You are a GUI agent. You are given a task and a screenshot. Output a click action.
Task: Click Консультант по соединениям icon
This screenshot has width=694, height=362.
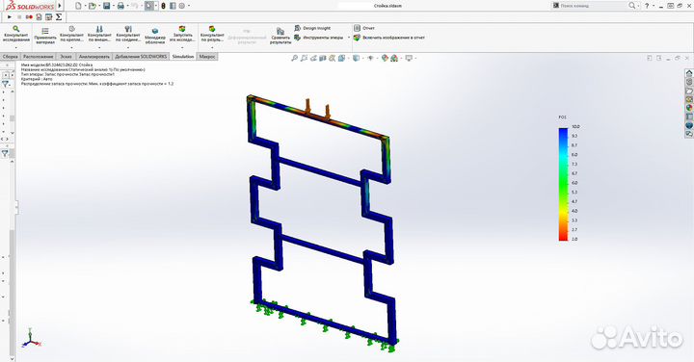click(x=128, y=29)
